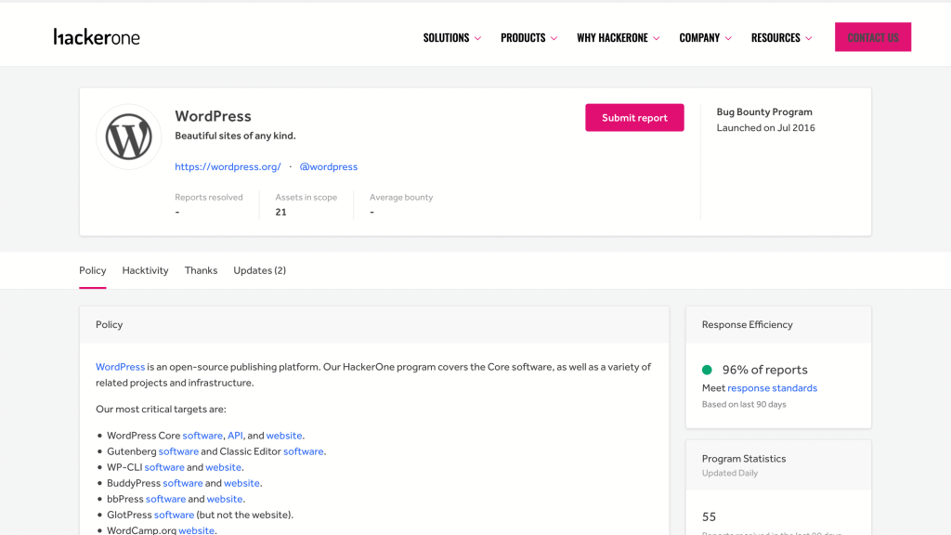
Task: View the Updates (2) tab
Action: click(x=259, y=270)
